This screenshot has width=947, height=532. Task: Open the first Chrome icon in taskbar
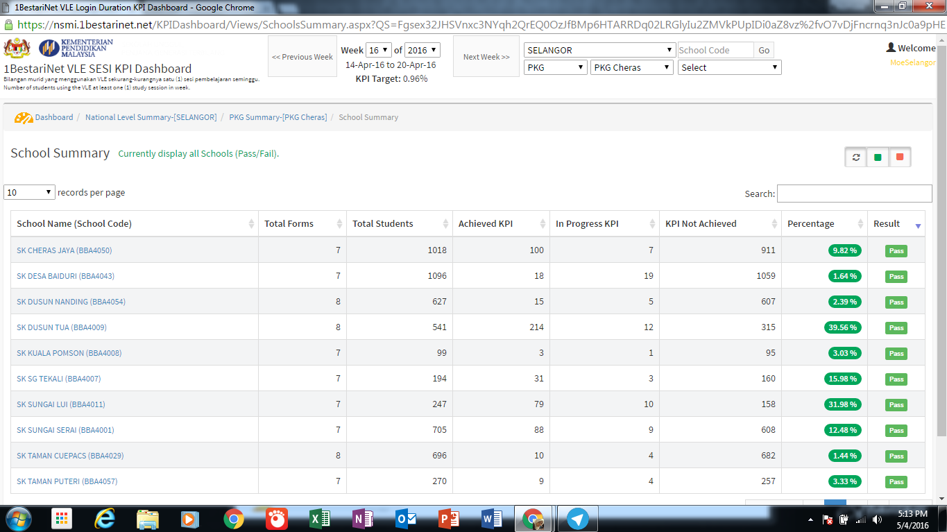[x=234, y=519]
